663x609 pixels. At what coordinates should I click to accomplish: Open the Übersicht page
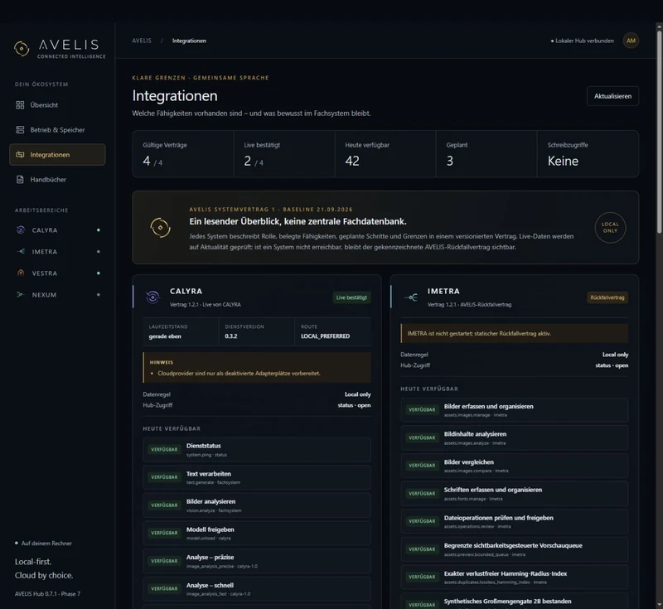(x=57, y=104)
